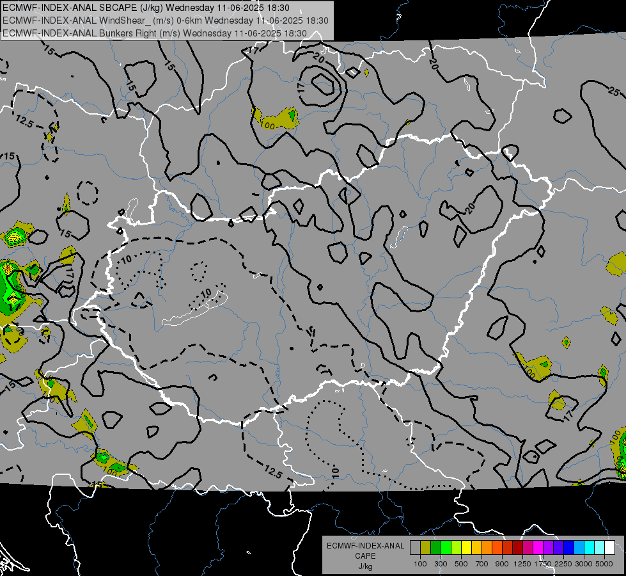Click the 2250 legend tick value
This screenshot has height=576, width=626.
point(563,564)
